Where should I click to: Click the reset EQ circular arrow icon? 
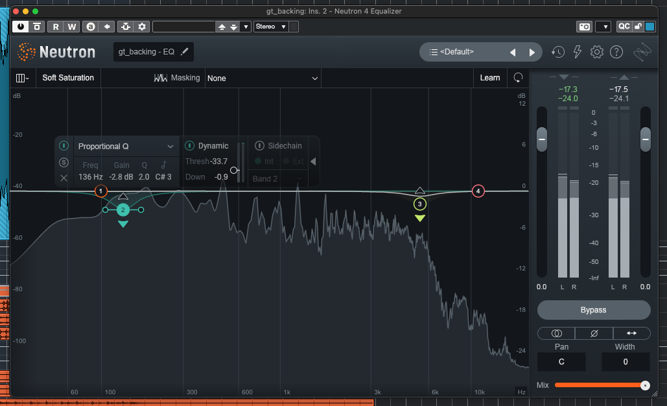518,78
